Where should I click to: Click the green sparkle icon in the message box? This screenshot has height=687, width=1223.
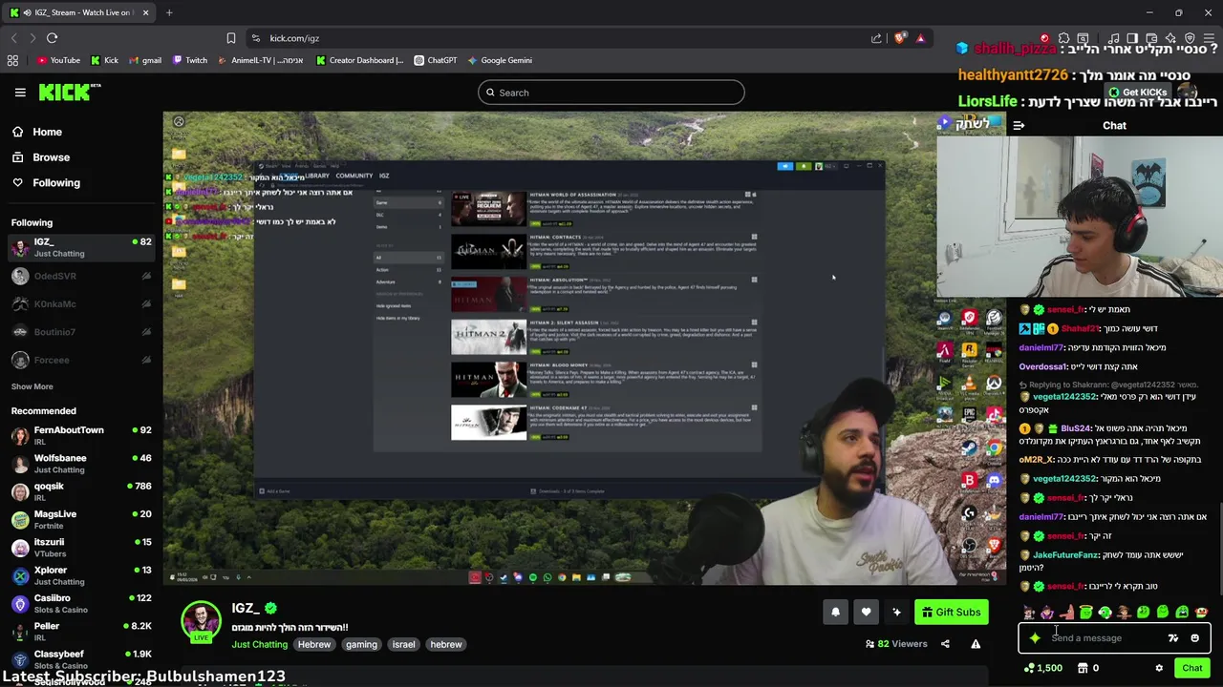pos(1035,638)
